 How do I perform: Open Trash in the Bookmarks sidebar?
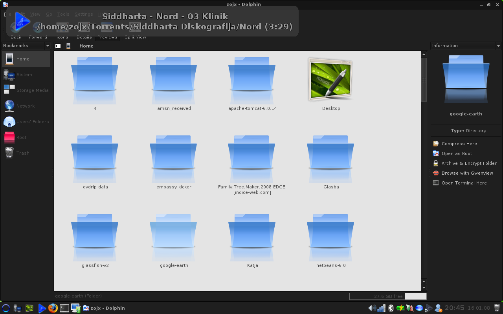pos(26,153)
